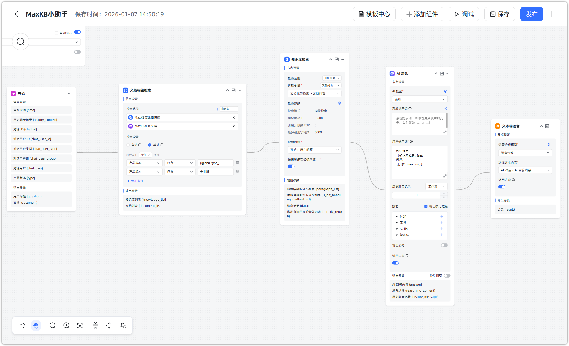The image size is (569, 346).
Task: Click the 发布 publish button
Action: pyautogui.click(x=531, y=14)
